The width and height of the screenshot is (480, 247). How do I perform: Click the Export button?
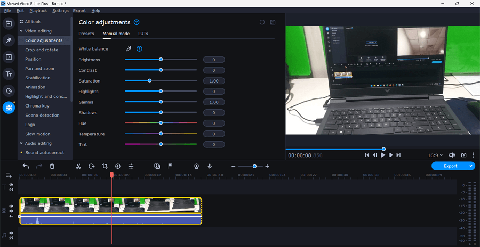pyautogui.click(x=450, y=166)
